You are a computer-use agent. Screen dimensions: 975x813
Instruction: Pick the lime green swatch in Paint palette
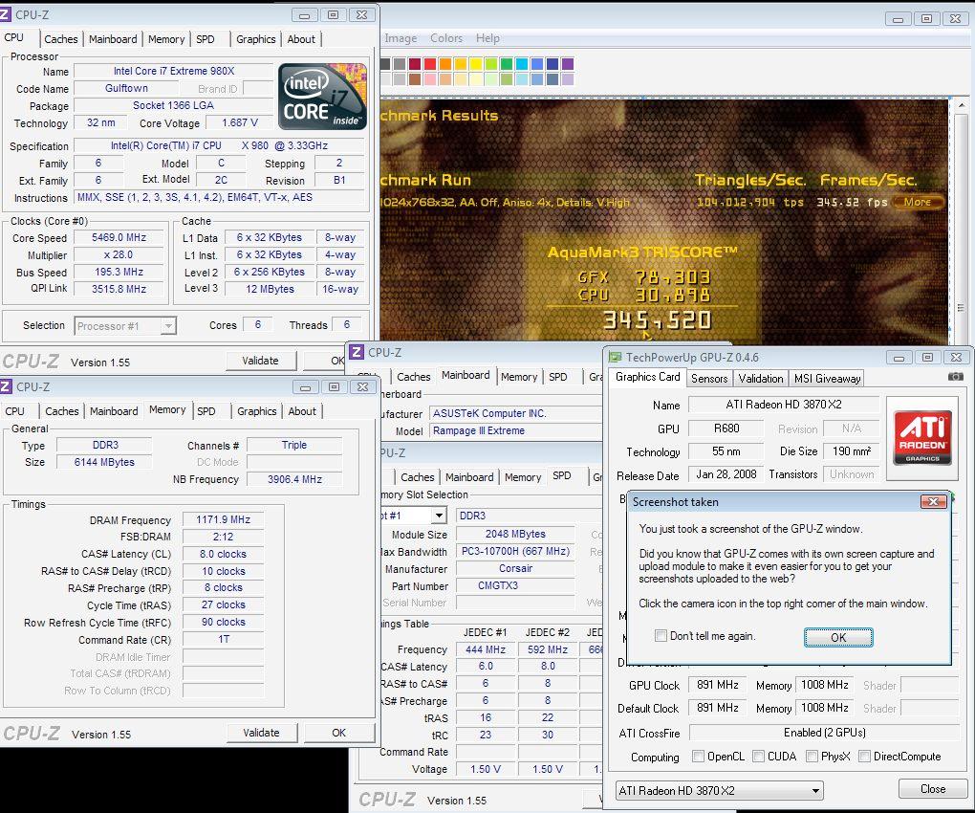[490, 64]
